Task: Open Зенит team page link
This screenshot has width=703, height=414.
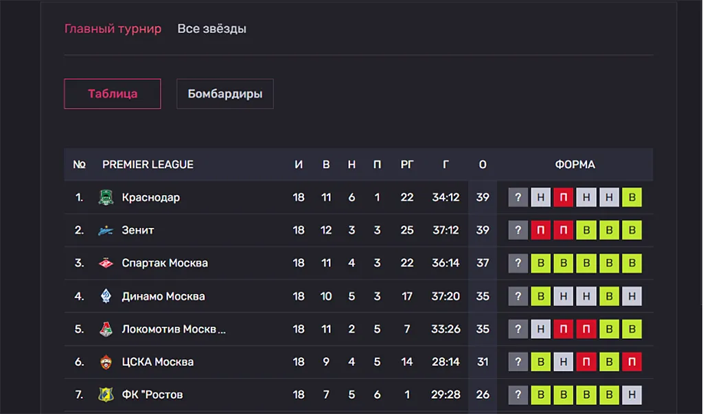Action: click(x=137, y=231)
